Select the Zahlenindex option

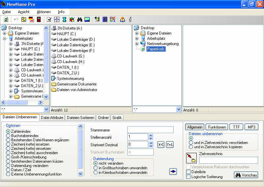8,131
